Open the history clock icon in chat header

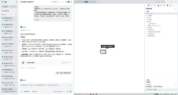click(x=59, y=2)
